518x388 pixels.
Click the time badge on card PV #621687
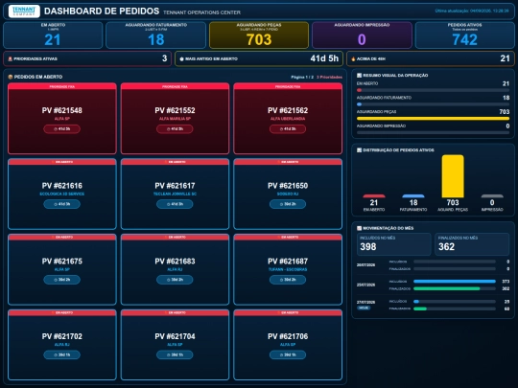point(288,280)
